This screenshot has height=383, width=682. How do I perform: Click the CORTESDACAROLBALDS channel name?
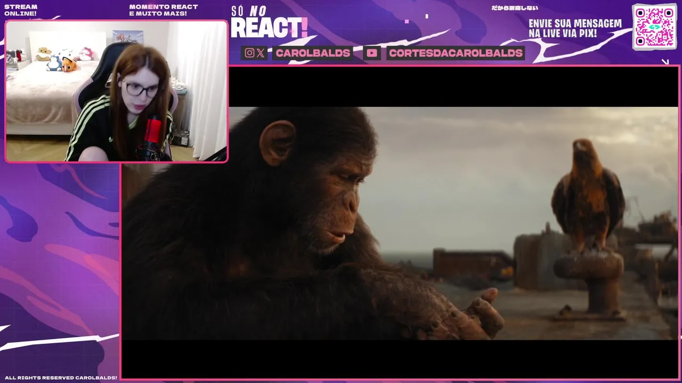pyautogui.click(x=456, y=53)
